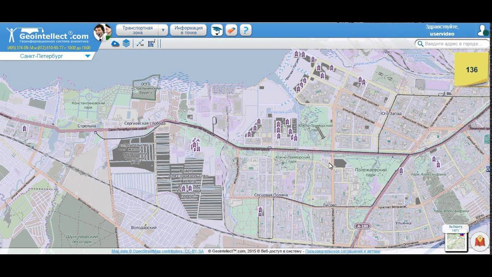Click the cloud upload icon
The width and height of the screenshot is (492, 277).
pos(115,43)
